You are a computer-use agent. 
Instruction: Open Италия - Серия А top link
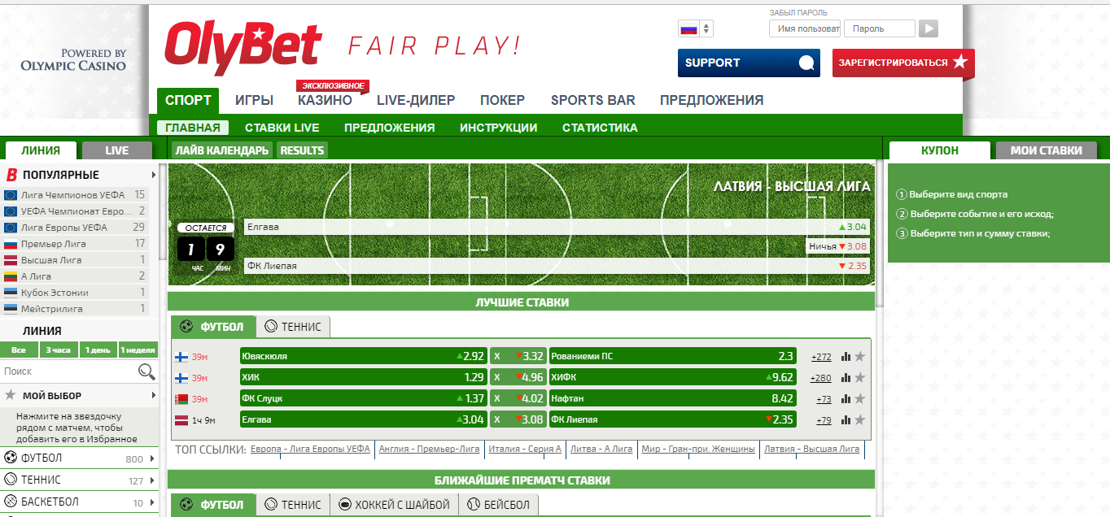pyautogui.click(x=525, y=449)
